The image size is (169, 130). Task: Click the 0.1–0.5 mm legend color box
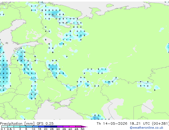[x=5, y=127]
